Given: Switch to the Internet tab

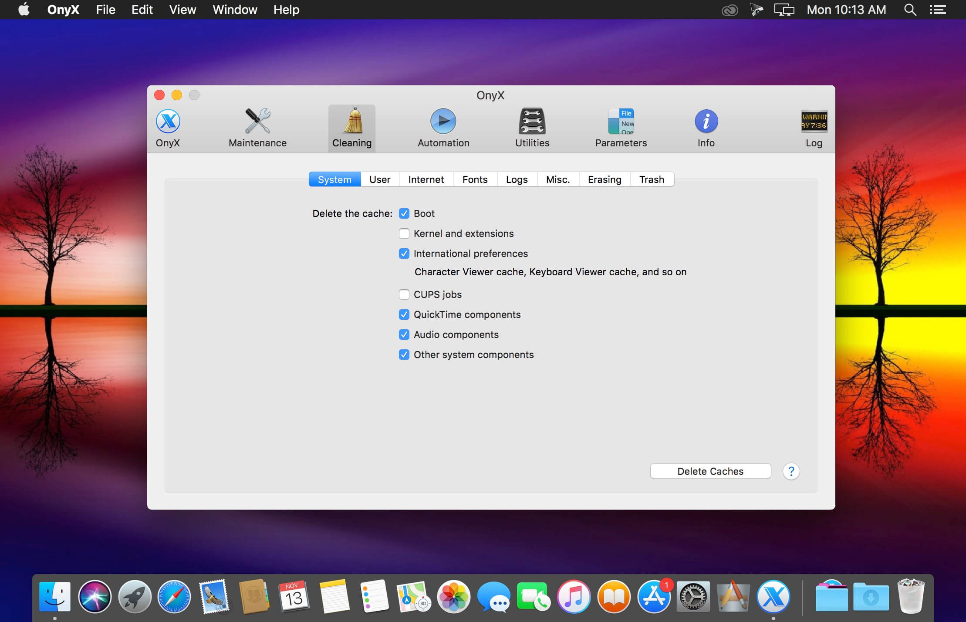Looking at the screenshot, I should pyautogui.click(x=426, y=179).
